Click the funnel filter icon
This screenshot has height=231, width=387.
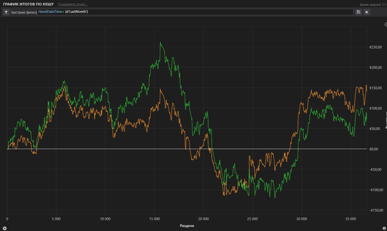[6, 12]
